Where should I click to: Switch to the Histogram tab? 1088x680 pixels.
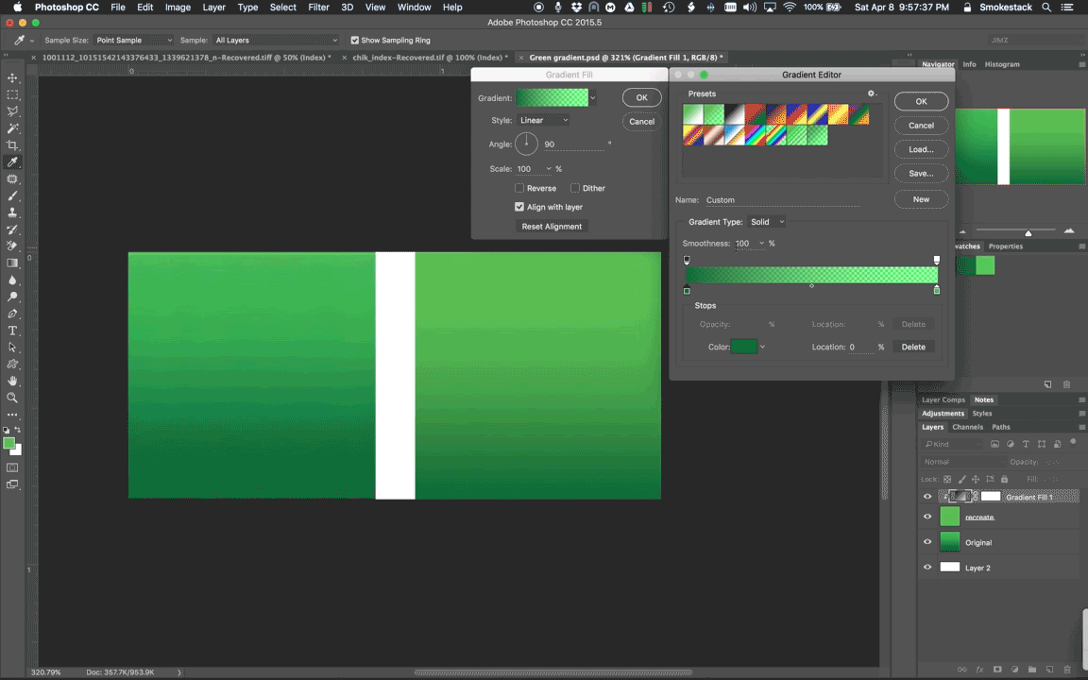point(1002,64)
